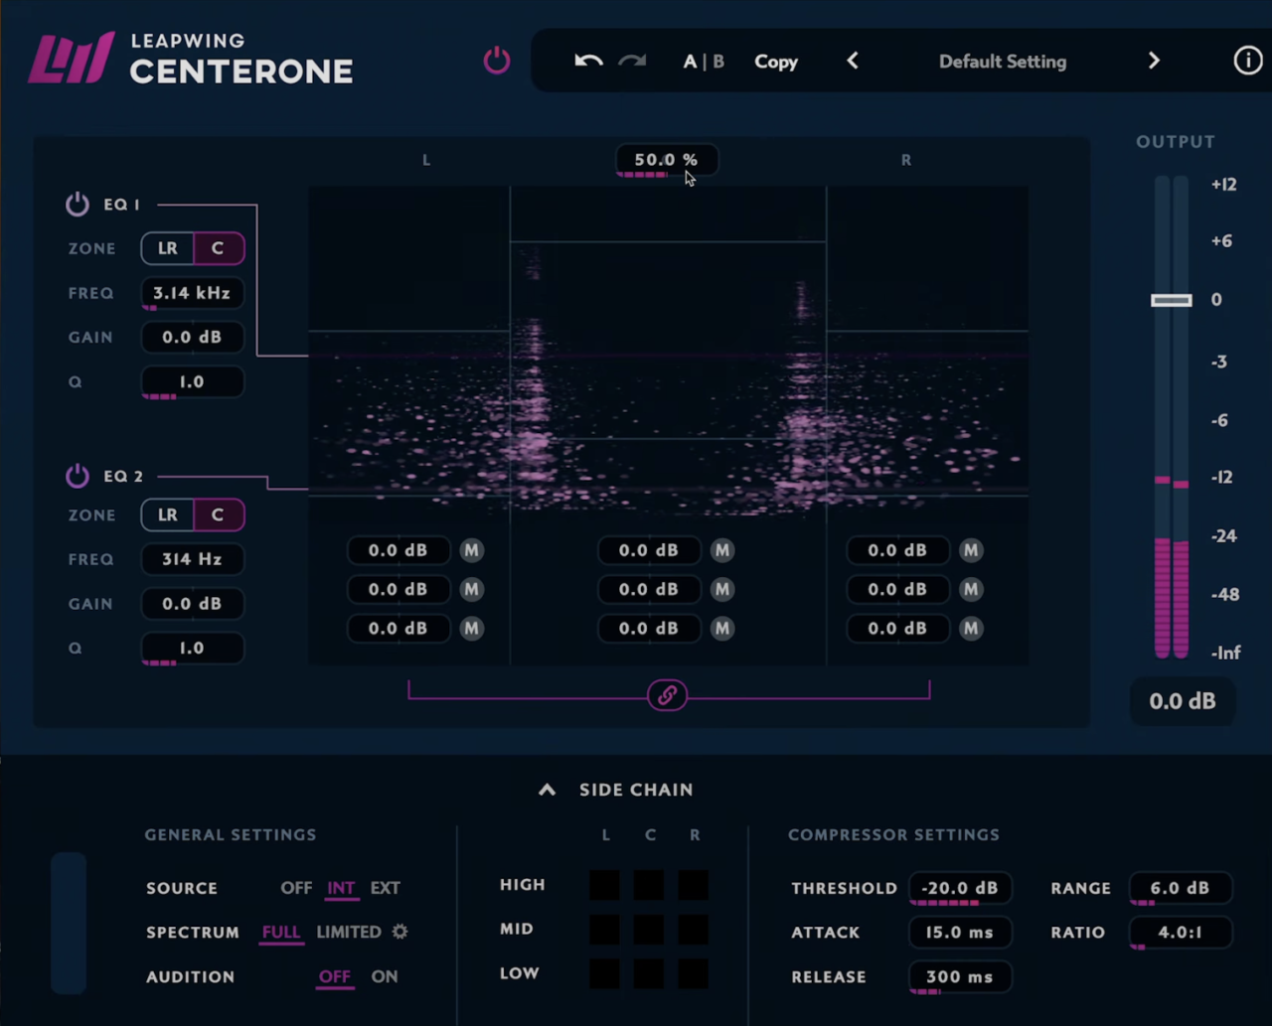Image resolution: width=1272 pixels, height=1026 pixels.
Task: Set EQ 2 zone to C
Action: click(x=219, y=514)
